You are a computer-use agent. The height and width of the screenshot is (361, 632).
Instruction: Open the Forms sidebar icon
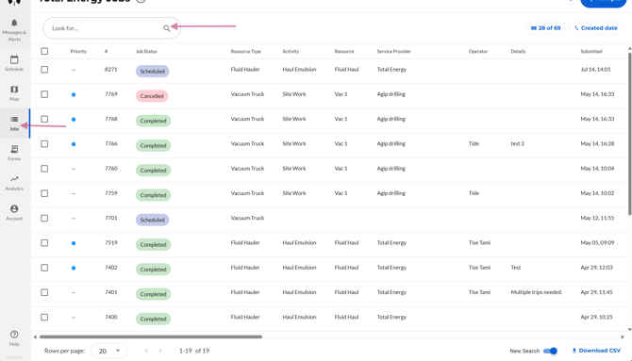click(14, 149)
